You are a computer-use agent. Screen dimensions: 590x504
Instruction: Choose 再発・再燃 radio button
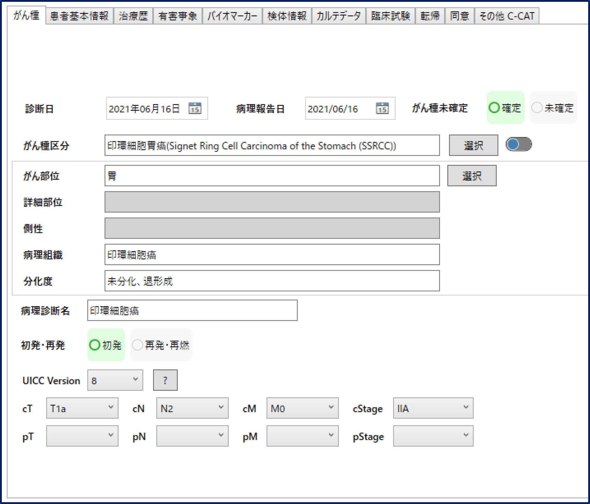(x=161, y=345)
